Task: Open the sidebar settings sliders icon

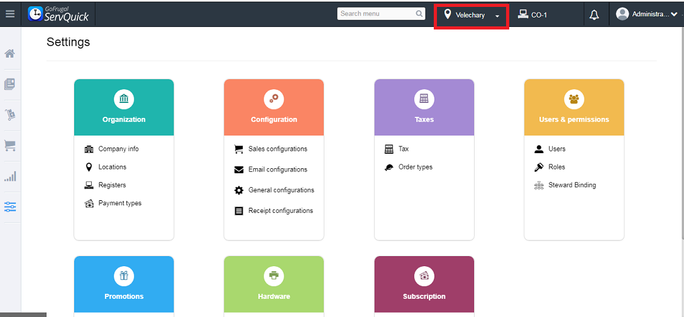Action: 10,207
